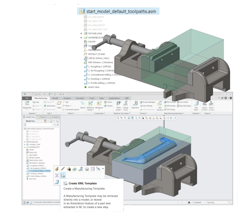Click the help question mark icon
The height and width of the screenshot is (216, 240).
(231, 98)
